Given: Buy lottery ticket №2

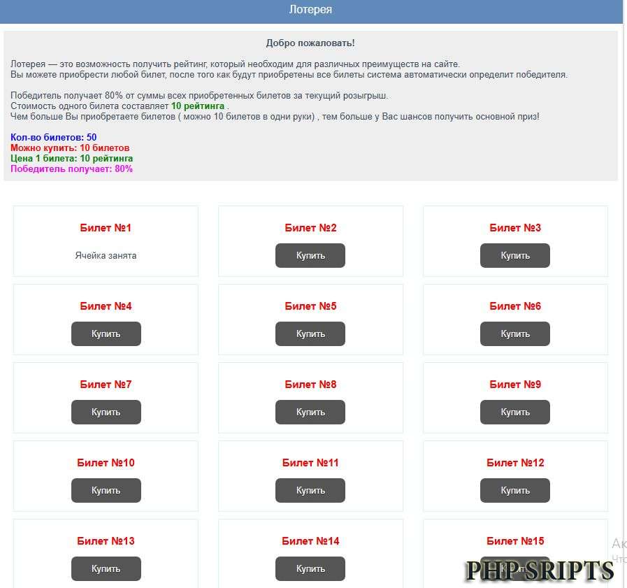Looking at the screenshot, I should point(310,255).
